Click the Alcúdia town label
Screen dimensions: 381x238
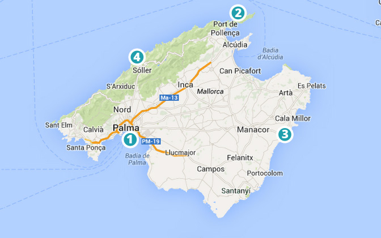235,45
